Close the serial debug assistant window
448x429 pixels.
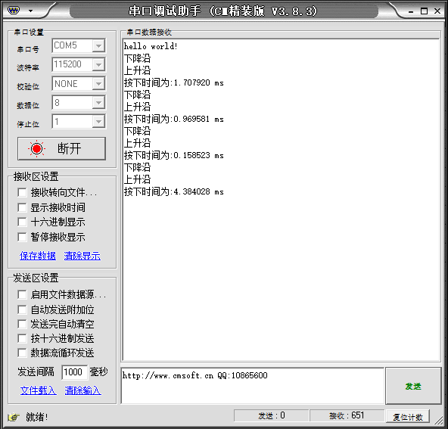[x=437, y=11]
